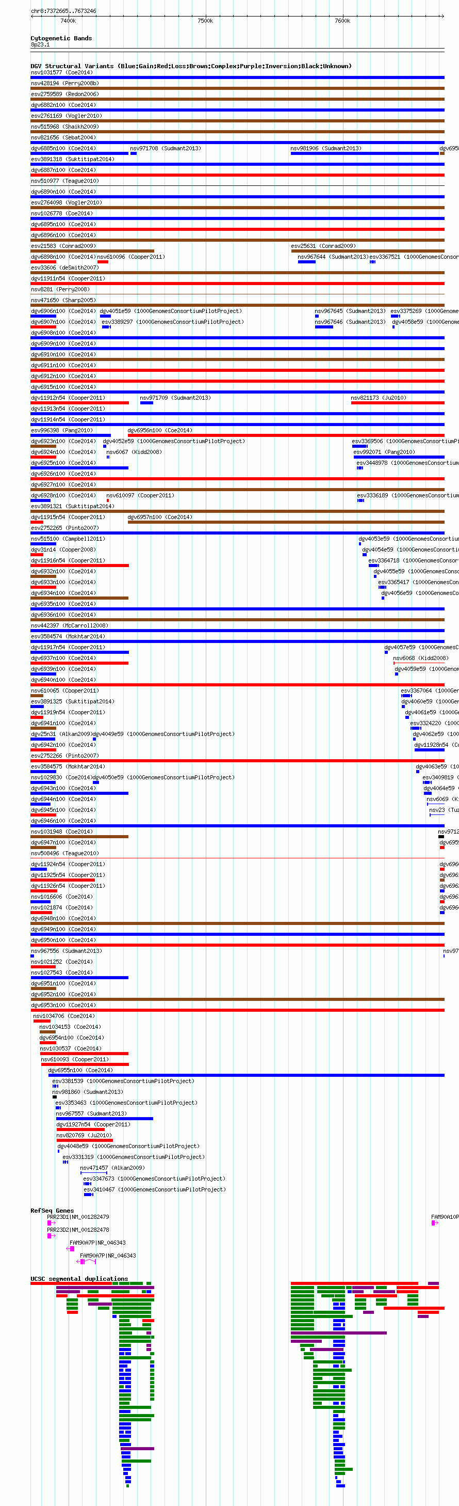Click the 7400k scale label
The height and width of the screenshot is (1506, 459).
(x=68, y=21)
